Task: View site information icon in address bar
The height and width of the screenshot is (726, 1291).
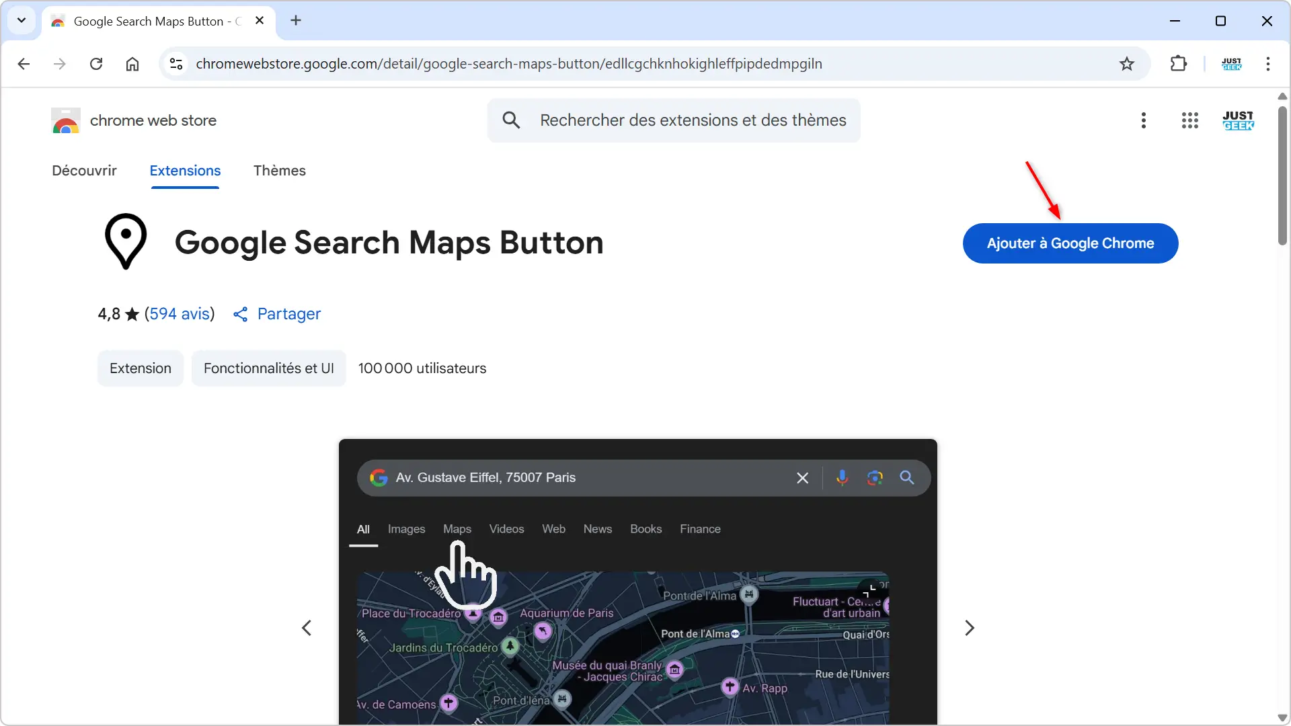Action: point(176,64)
